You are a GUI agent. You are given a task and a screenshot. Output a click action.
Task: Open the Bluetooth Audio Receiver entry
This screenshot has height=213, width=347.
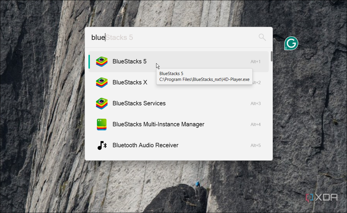[145, 145]
